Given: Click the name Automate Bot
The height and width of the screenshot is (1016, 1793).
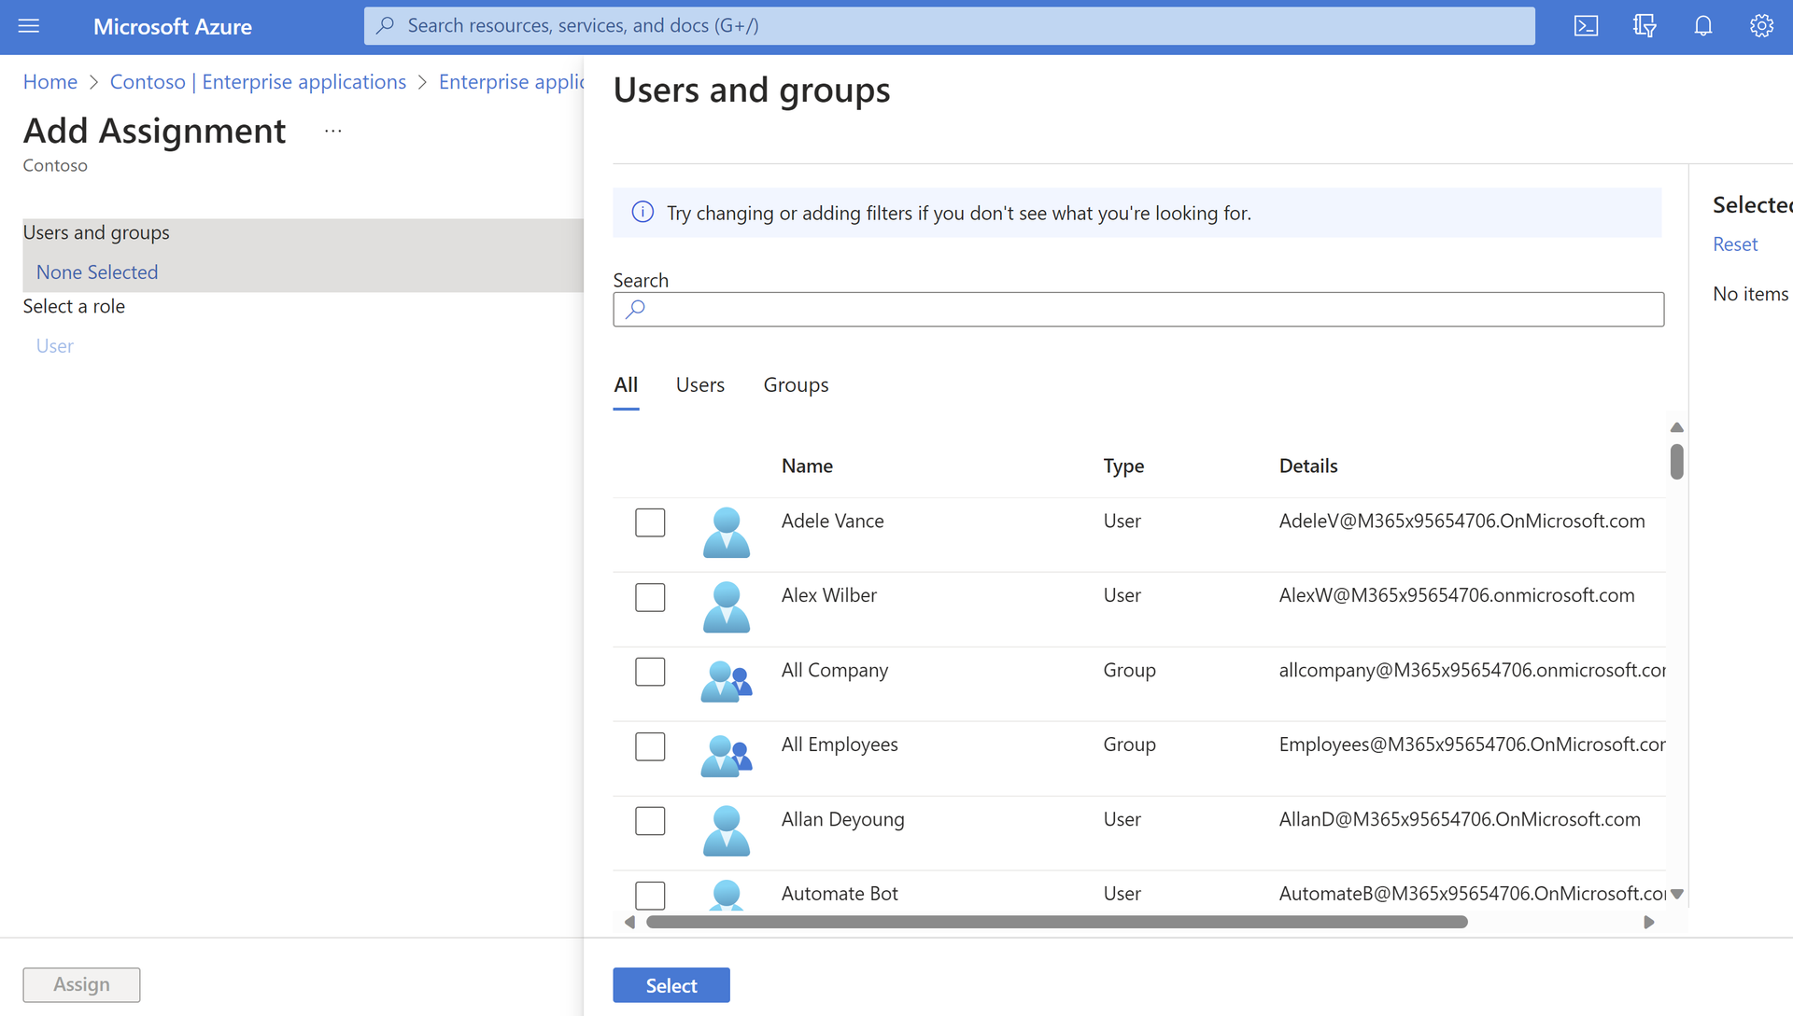Looking at the screenshot, I should (x=840, y=894).
